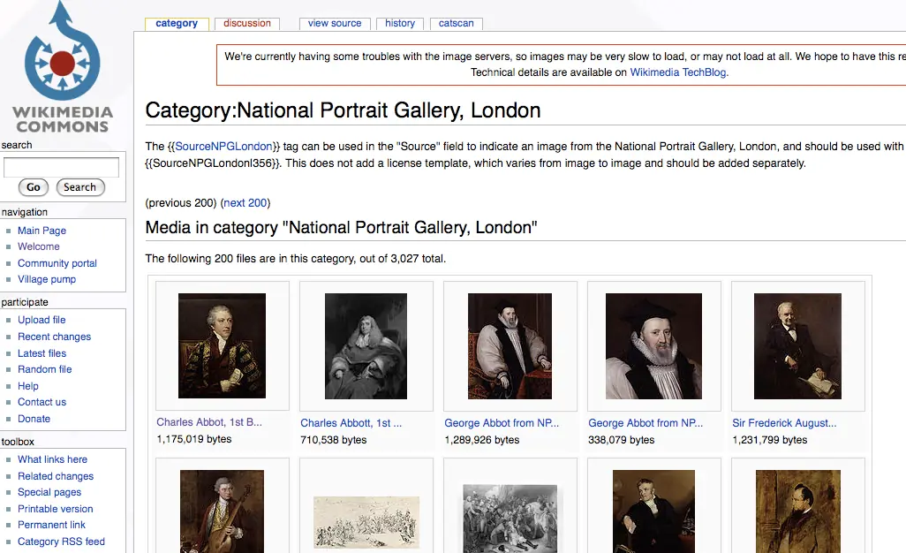
Task: Open Related changes in toolbox
Action: tap(56, 476)
